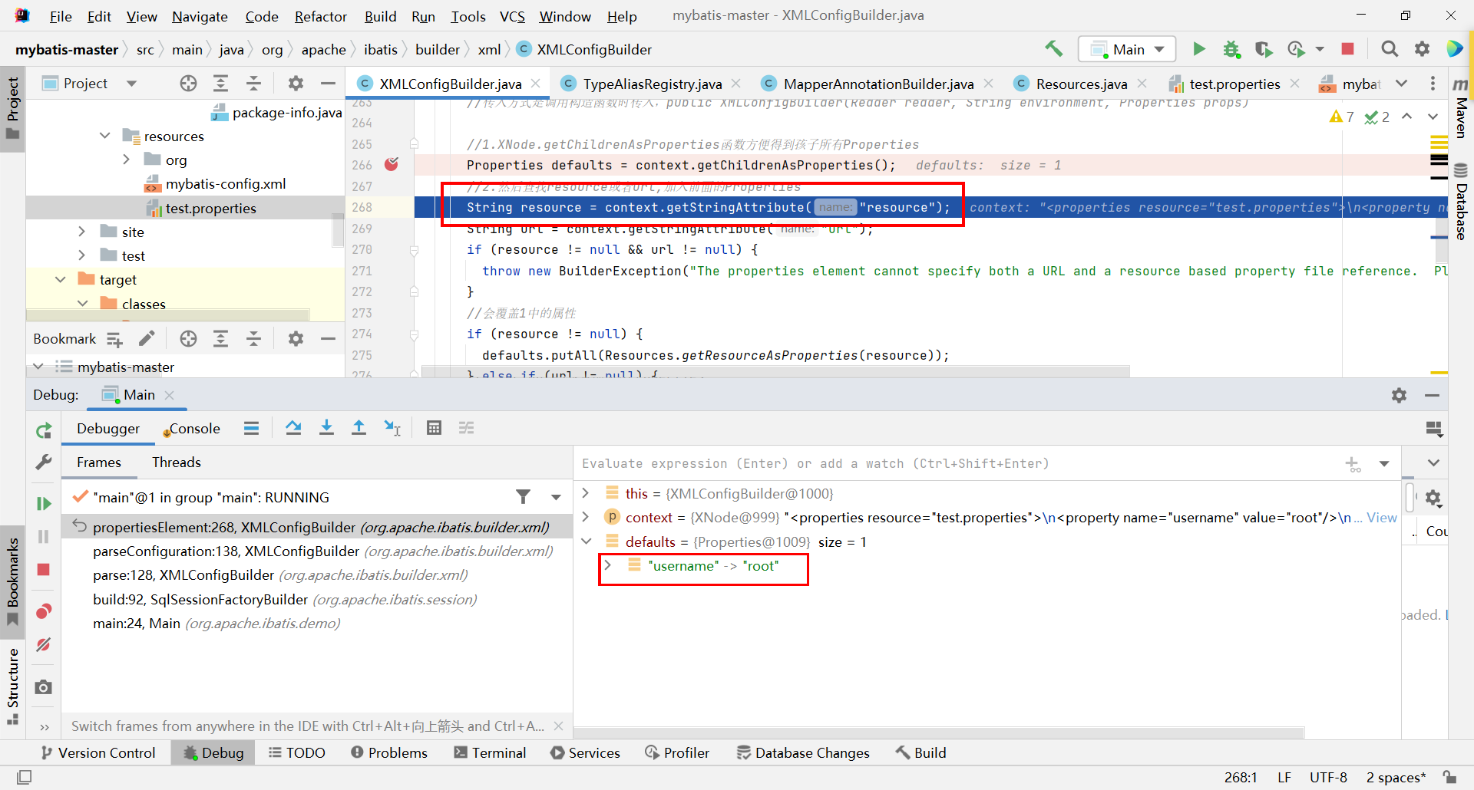Click the apache breadcrumb in navigation bar

[x=324, y=50]
